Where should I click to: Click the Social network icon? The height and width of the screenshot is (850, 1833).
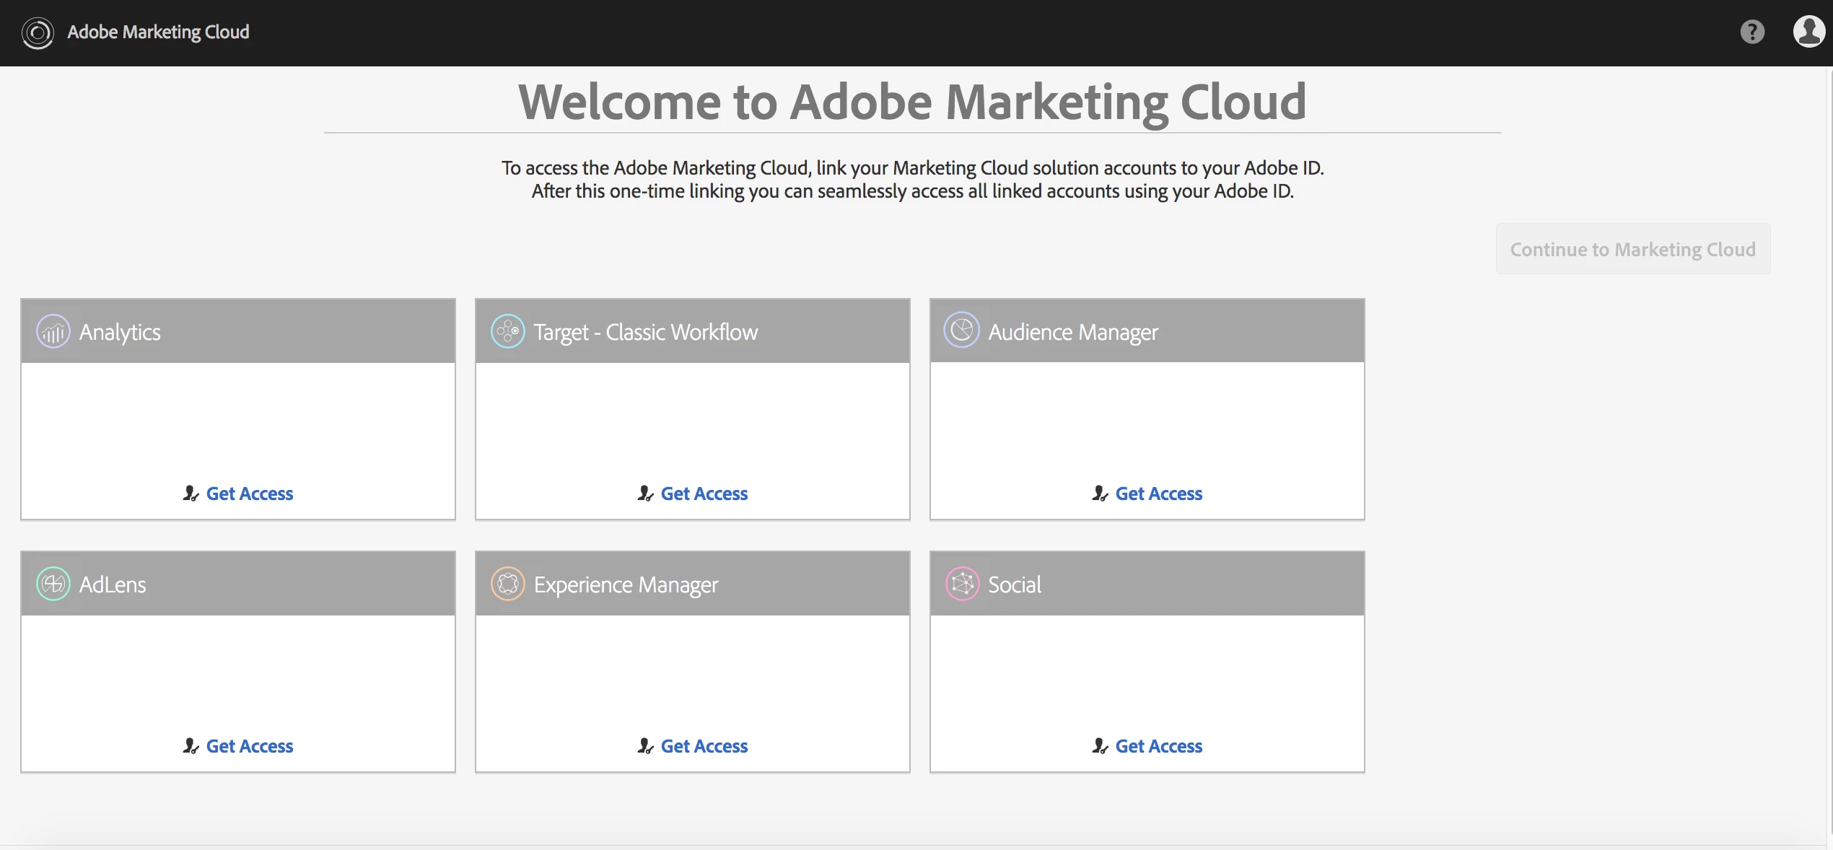coord(962,584)
